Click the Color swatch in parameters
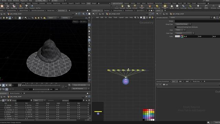 (177, 36)
